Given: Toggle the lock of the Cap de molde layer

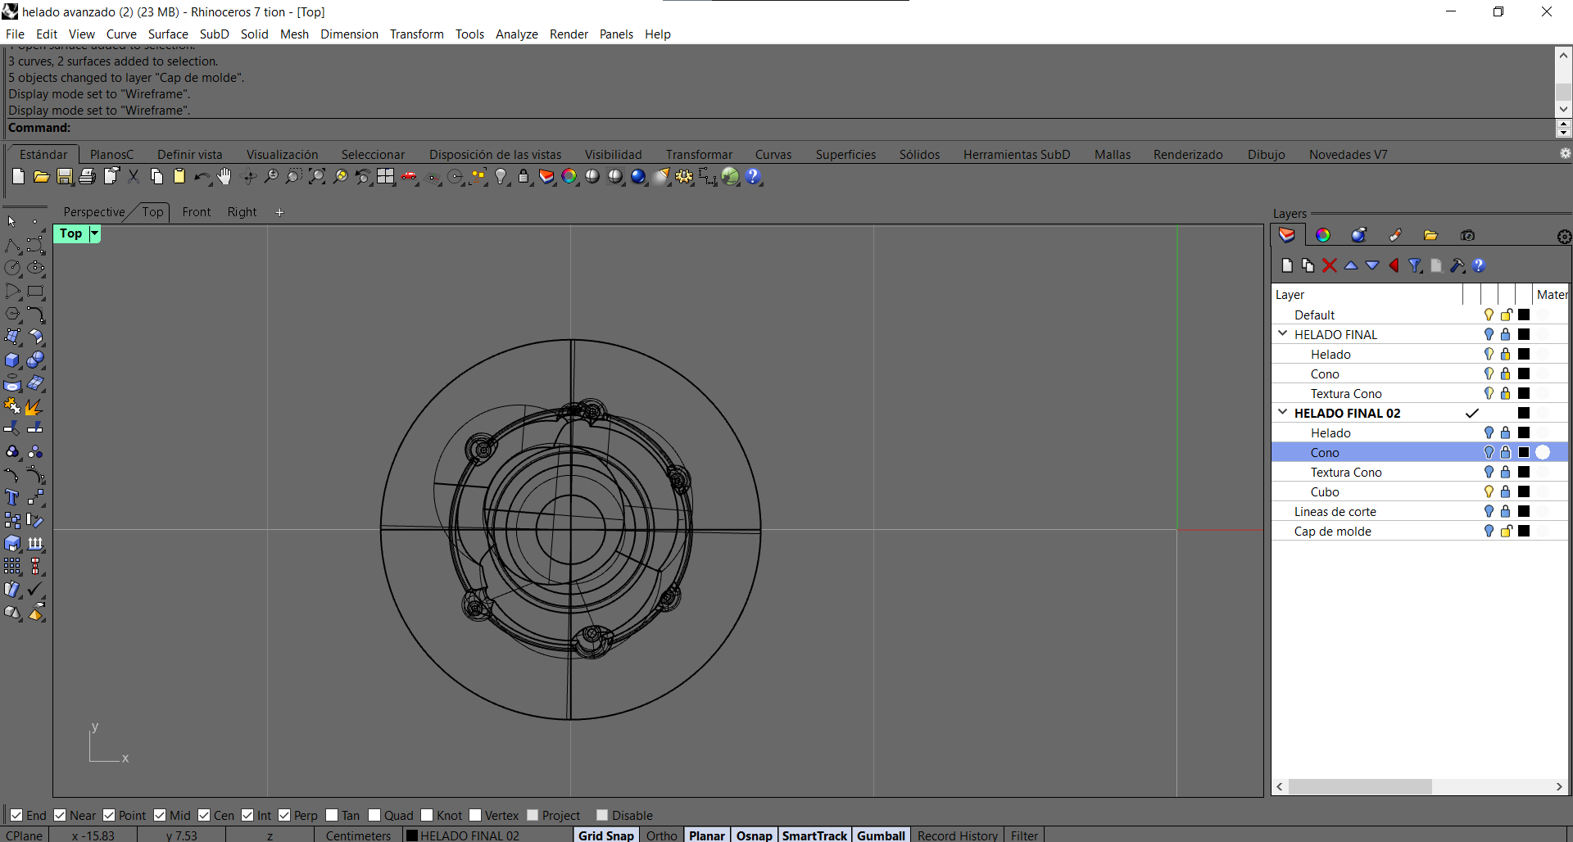Looking at the screenshot, I should pyautogui.click(x=1506, y=531).
